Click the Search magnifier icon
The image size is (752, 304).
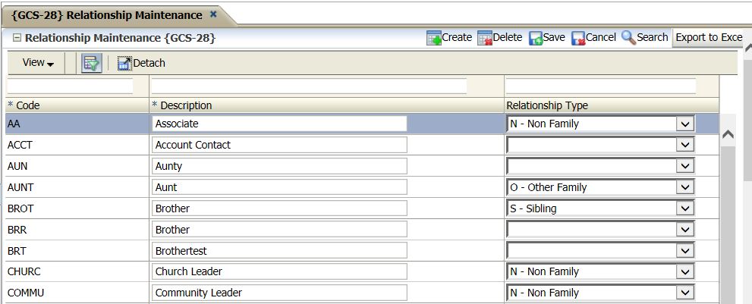(x=628, y=37)
